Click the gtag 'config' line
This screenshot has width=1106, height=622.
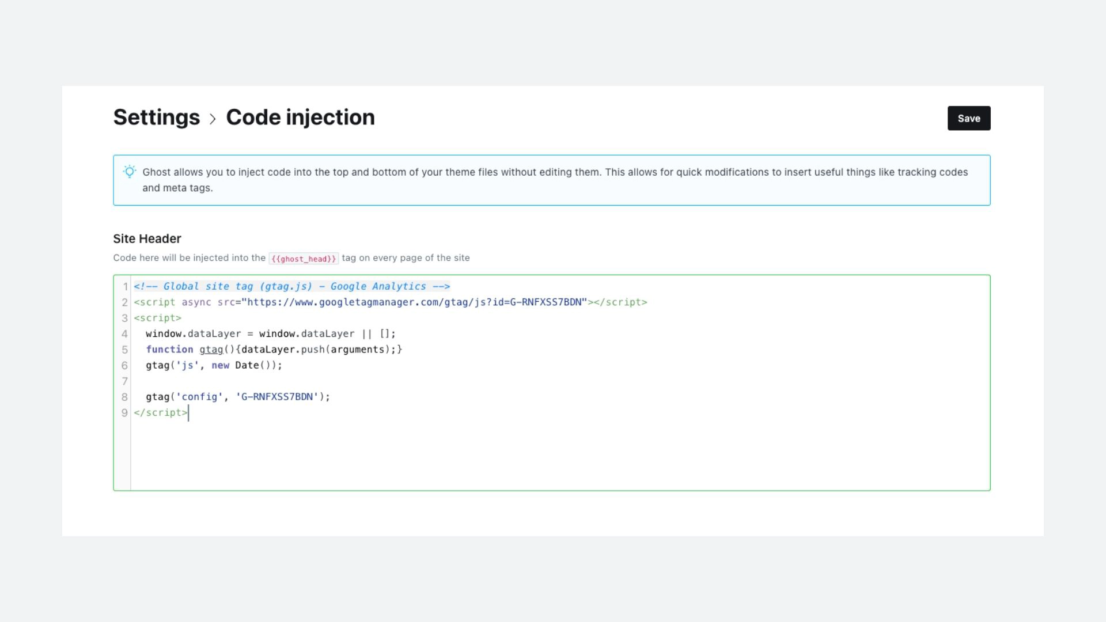tap(237, 397)
